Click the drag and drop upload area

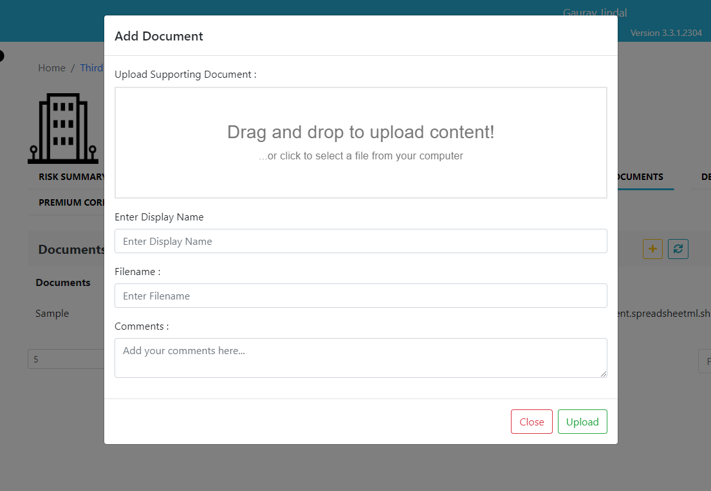point(360,143)
